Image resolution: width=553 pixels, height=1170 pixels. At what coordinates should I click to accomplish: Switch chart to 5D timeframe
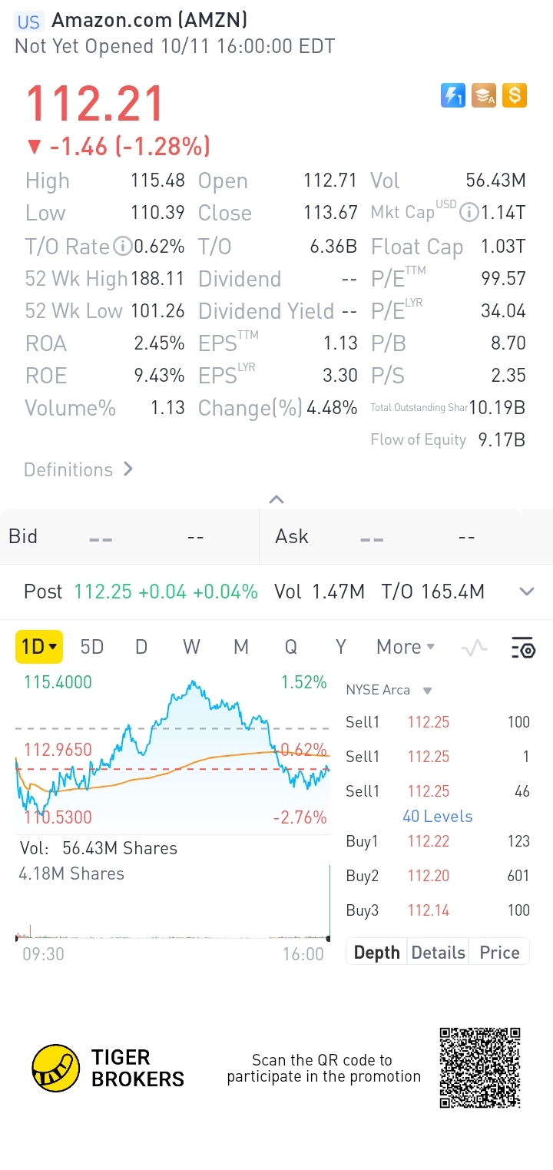tap(92, 647)
